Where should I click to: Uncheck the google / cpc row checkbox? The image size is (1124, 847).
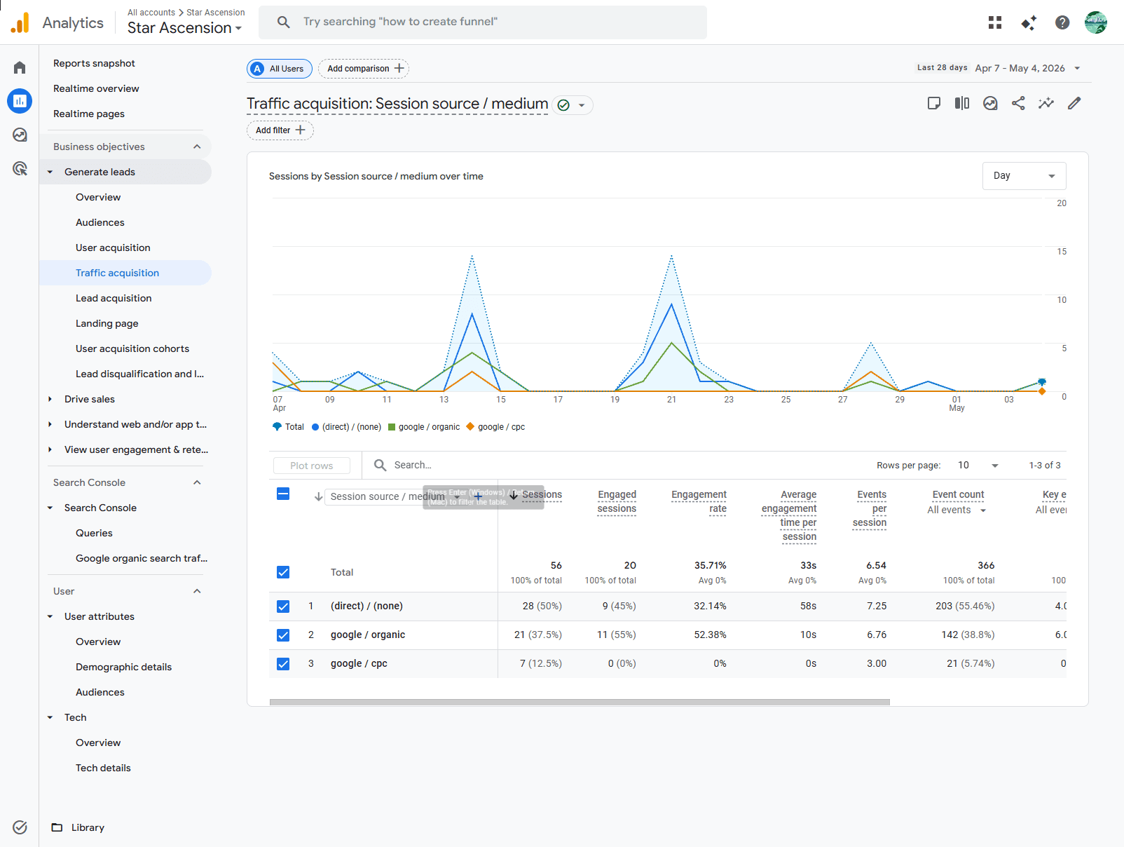(x=283, y=664)
